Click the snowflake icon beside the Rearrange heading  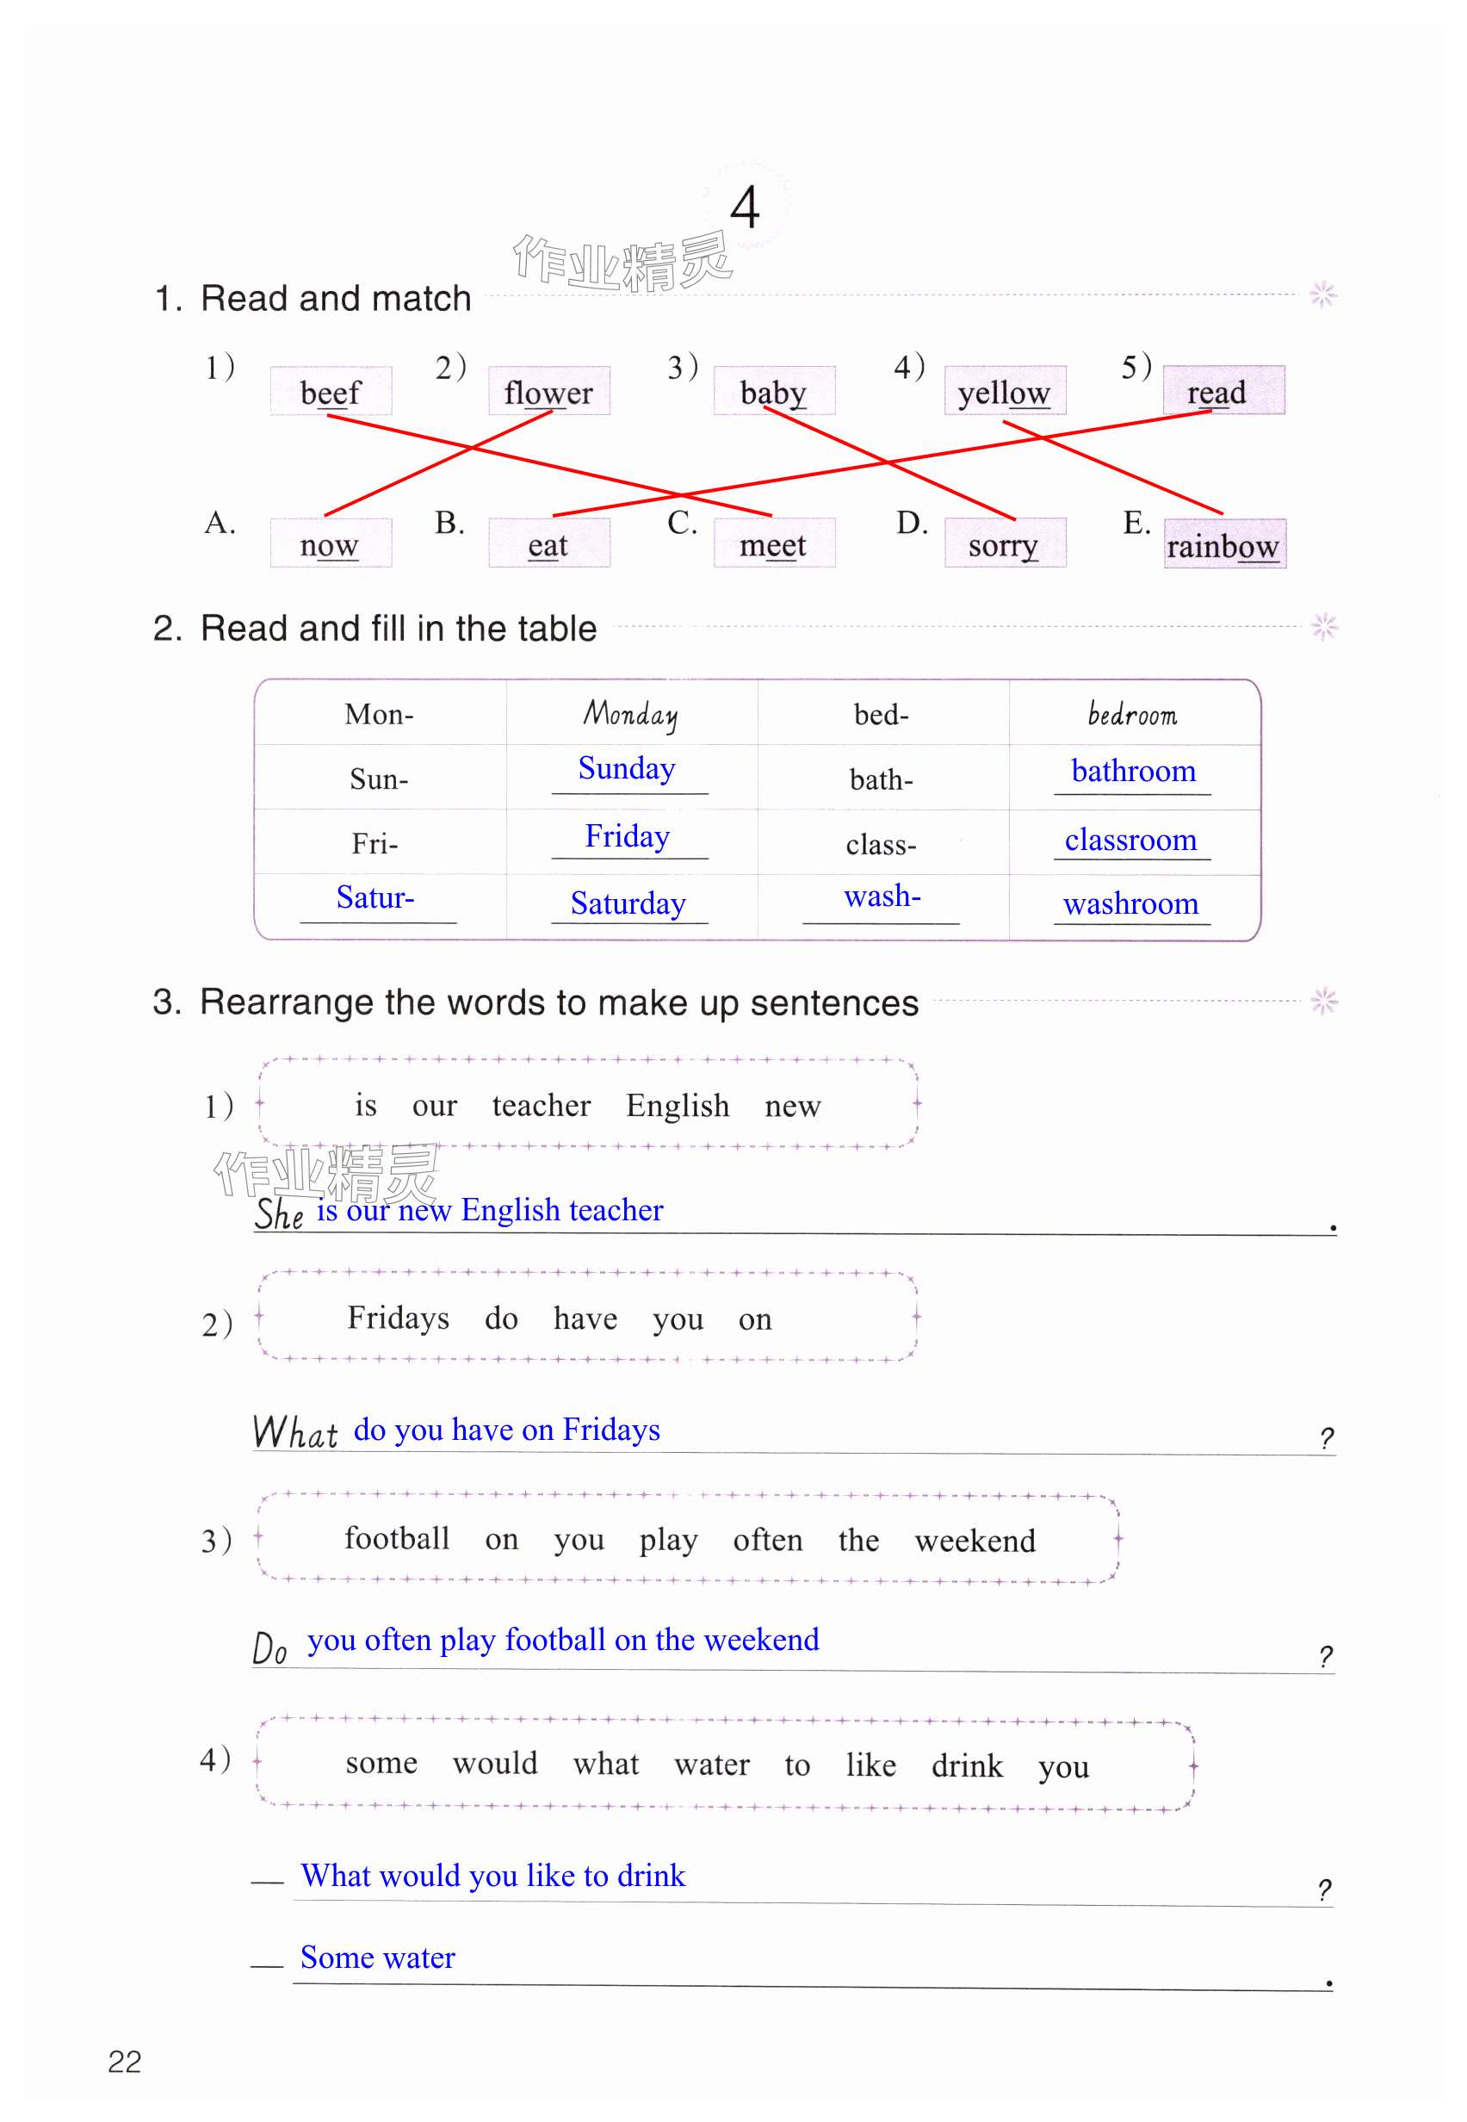1323,1001
